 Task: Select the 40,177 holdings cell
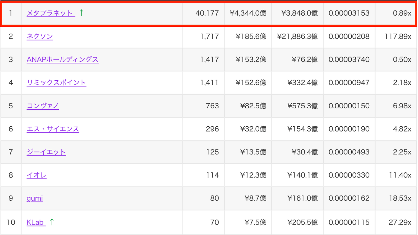(207, 13)
